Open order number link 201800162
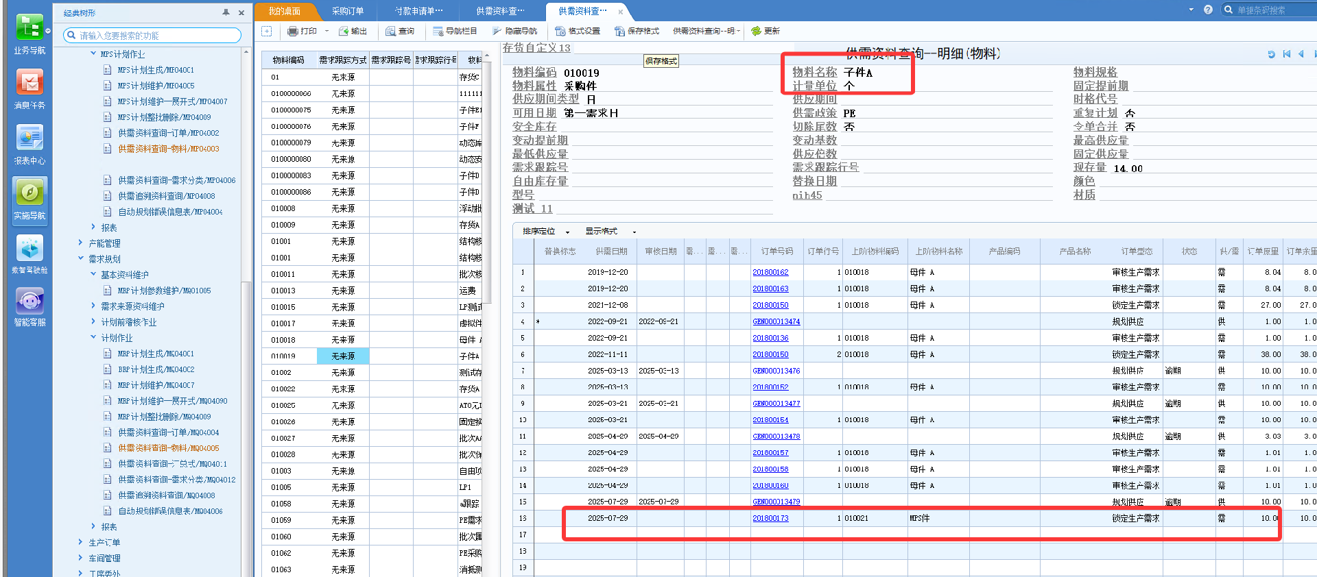The image size is (1317, 577). [x=770, y=272]
